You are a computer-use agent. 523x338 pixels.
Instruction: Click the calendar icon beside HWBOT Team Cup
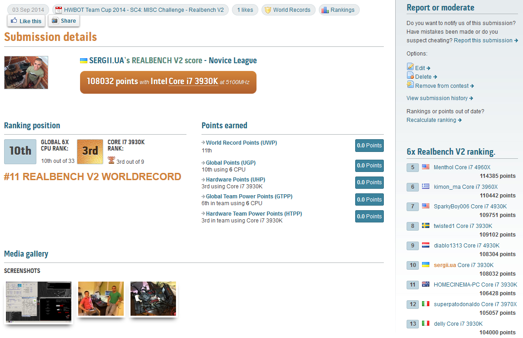[x=59, y=10]
